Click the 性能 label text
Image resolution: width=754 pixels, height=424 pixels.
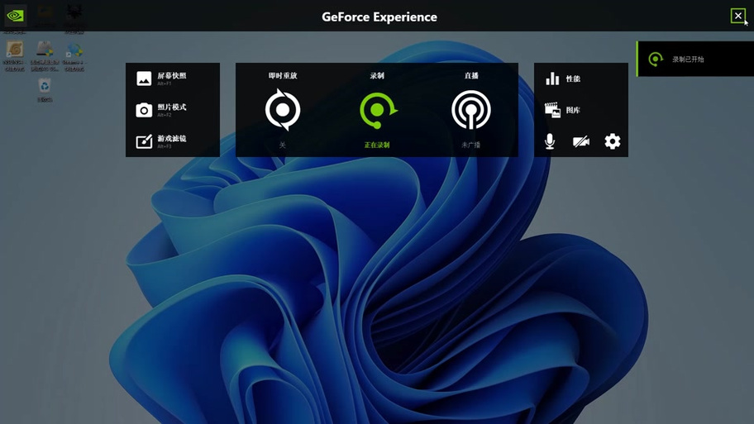pos(573,79)
